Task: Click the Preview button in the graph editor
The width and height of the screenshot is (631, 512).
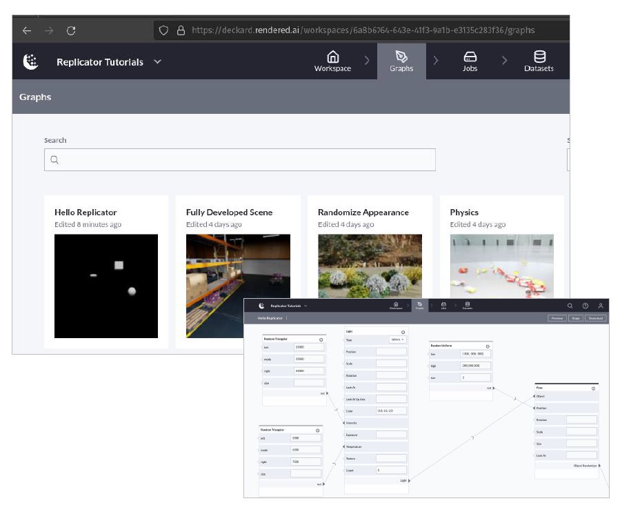Action: tap(557, 318)
